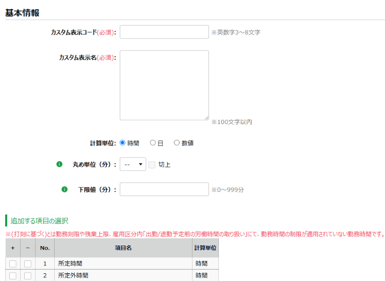Toggle the 切上 checkbox
This screenshot has width=385, height=281.
152,165
